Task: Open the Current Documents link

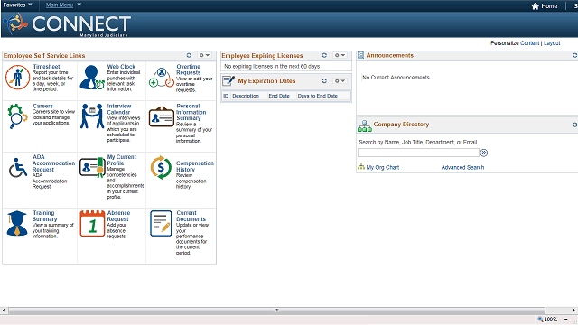Action: point(191,216)
